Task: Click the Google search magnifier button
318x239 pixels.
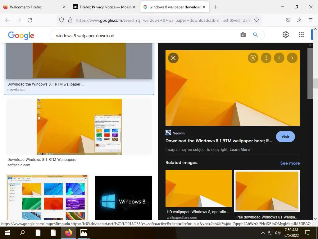Action: 255,35
